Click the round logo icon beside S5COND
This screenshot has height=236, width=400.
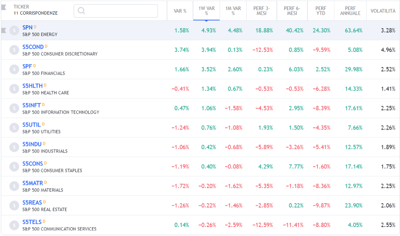click(x=14, y=50)
